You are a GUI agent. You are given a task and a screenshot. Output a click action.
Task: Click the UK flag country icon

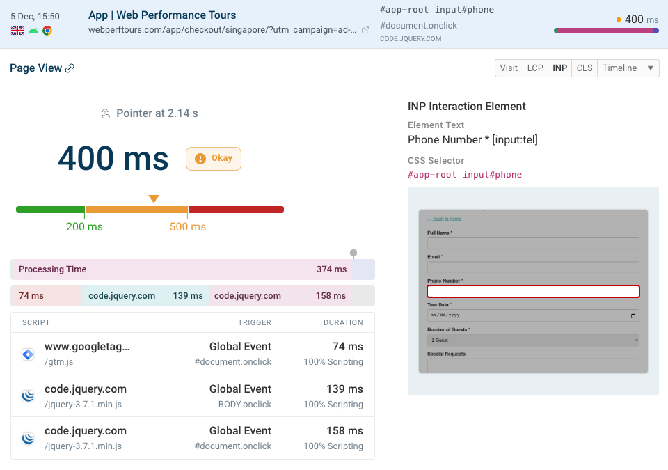(x=17, y=31)
